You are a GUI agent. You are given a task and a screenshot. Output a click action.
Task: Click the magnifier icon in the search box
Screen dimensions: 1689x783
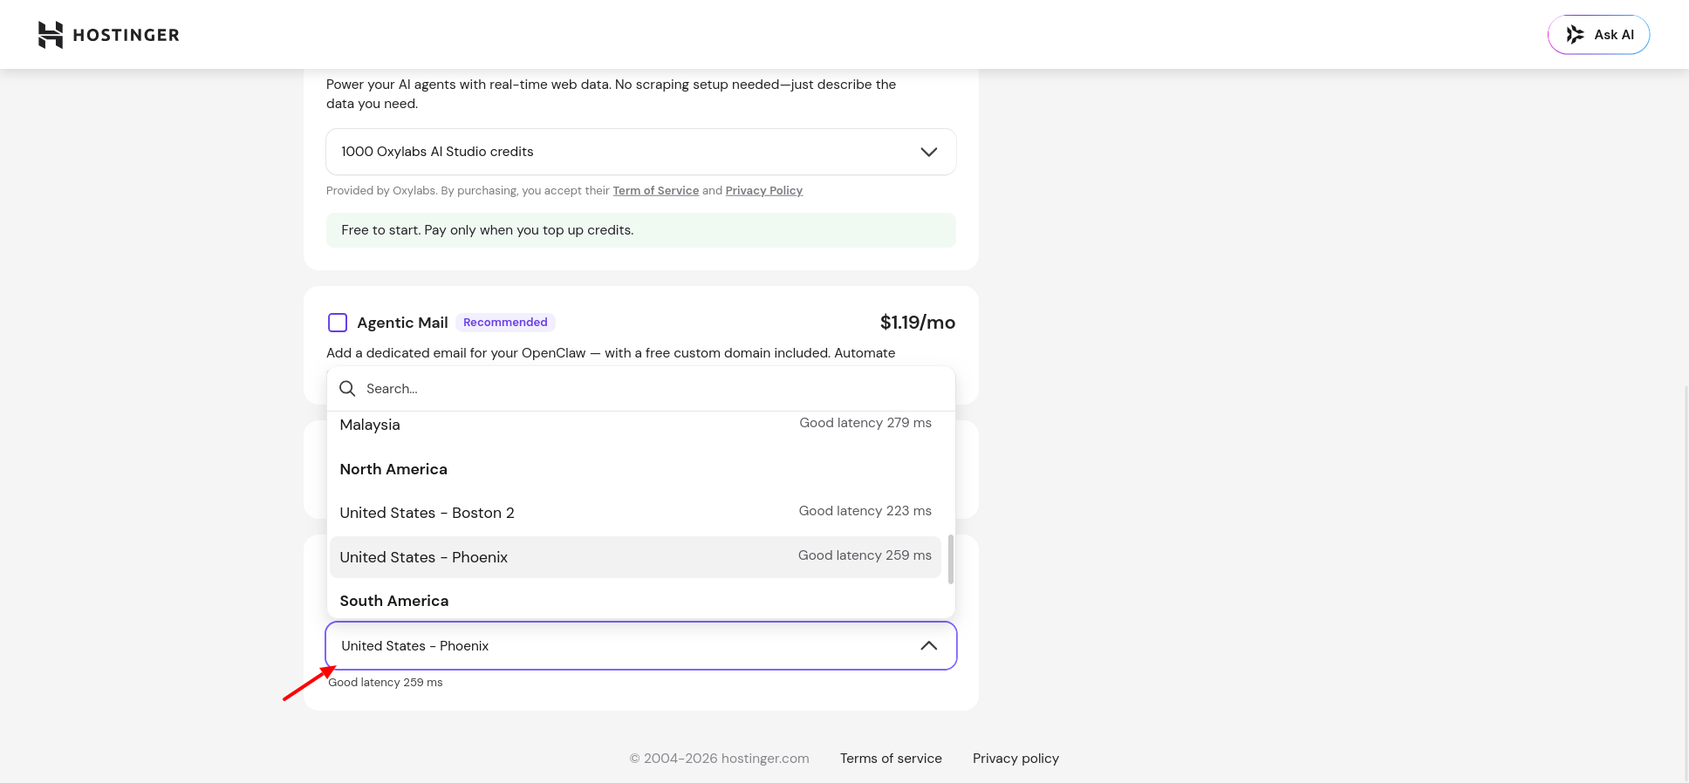[x=347, y=389]
